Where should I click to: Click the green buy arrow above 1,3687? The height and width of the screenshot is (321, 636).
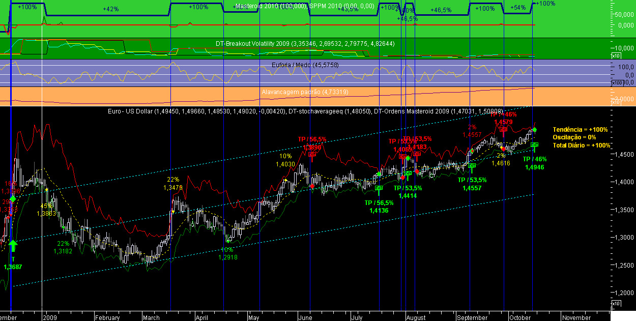click(x=13, y=246)
